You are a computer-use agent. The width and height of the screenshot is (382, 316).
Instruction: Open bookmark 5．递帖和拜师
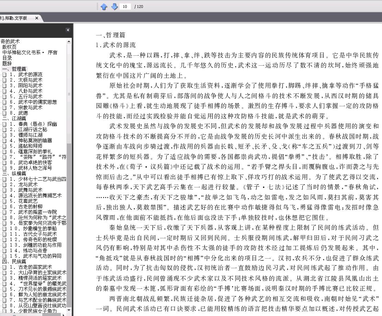click(x=26, y=146)
